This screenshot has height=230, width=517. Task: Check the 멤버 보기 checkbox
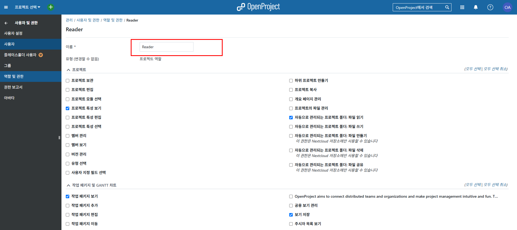[68, 145]
